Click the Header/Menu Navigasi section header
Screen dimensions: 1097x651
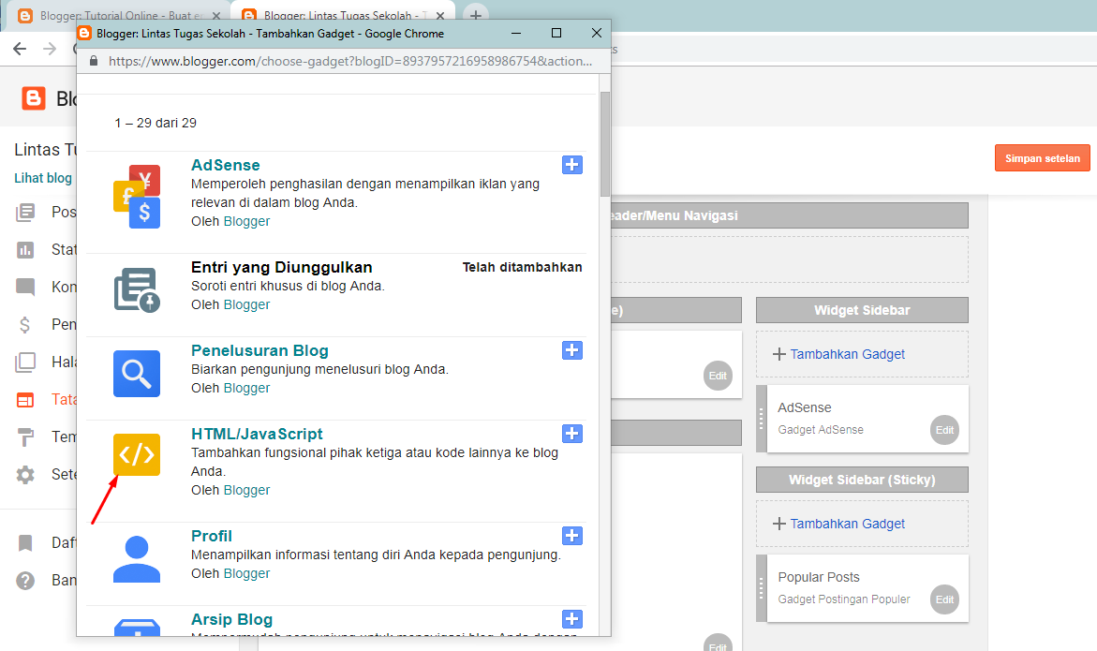(789, 215)
